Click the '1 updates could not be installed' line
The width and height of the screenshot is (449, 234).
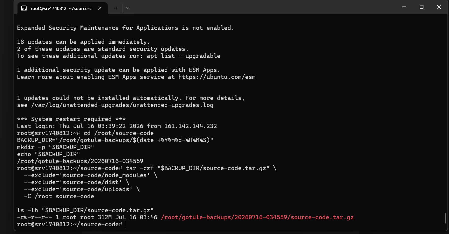[x=131, y=98]
